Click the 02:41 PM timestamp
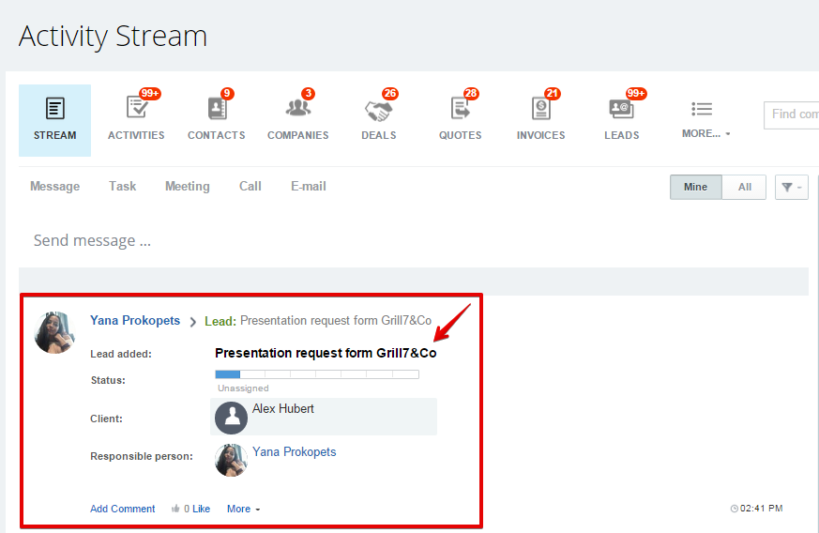The height and width of the screenshot is (533, 819). [x=761, y=509]
